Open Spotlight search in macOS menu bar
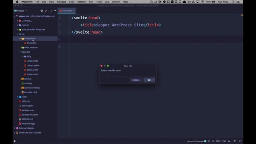This screenshot has height=144, width=256. click(233, 2)
